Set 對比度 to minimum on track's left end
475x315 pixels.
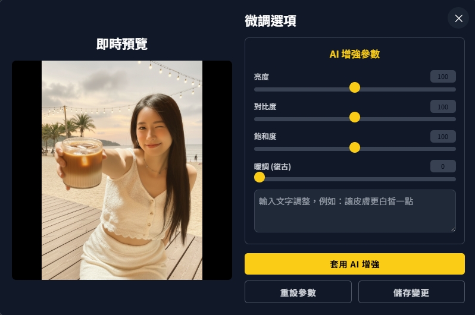coord(256,119)
